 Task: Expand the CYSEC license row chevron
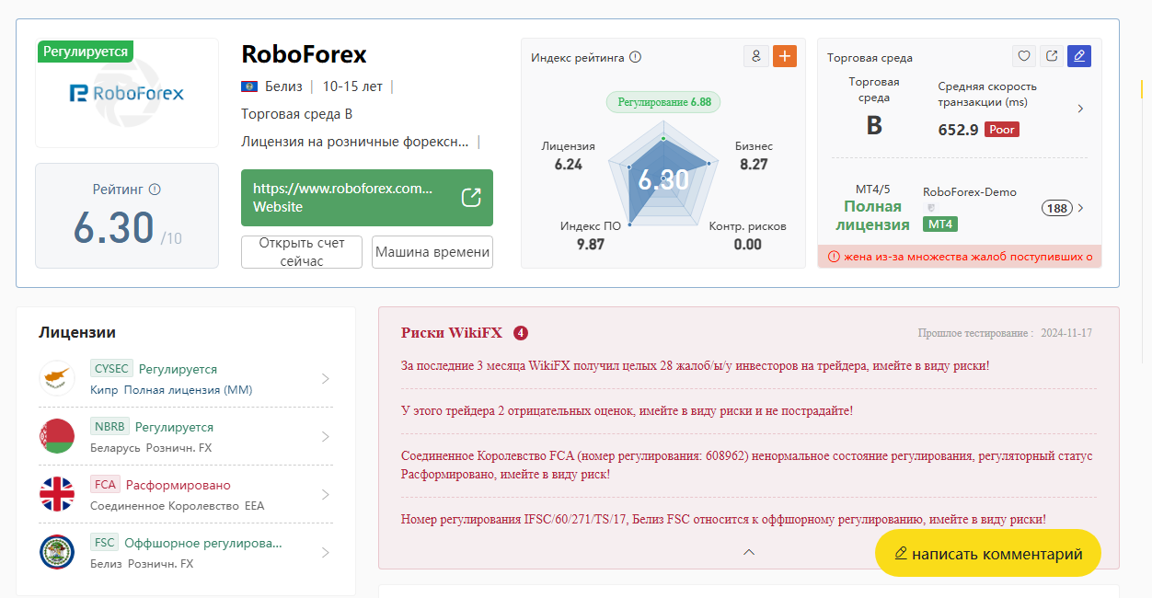(326, 379)
